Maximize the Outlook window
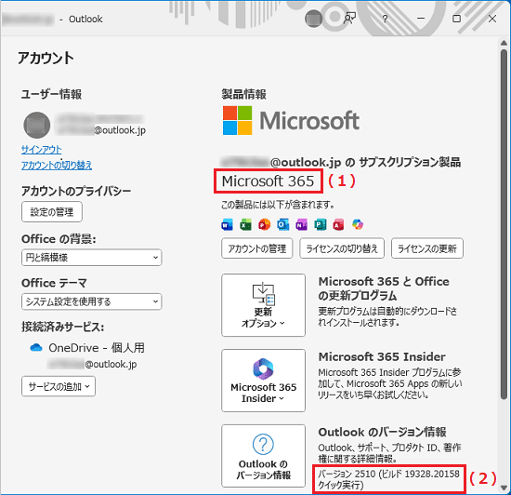Screen dimensions: 511x495 coord(456,19)
